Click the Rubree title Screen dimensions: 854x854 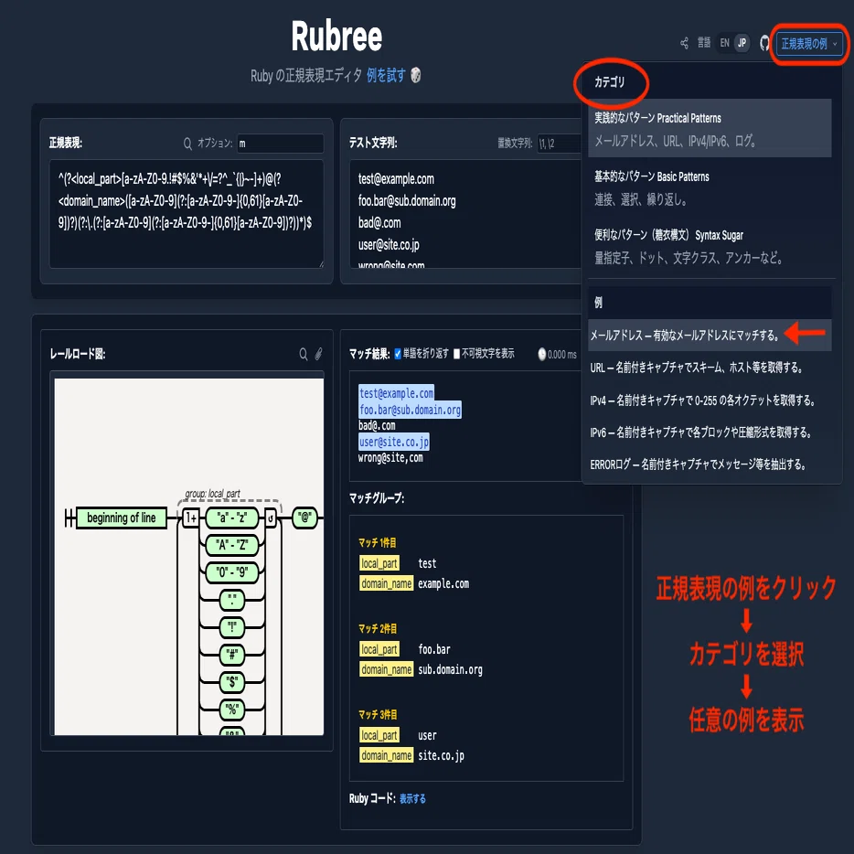[336, 37]
